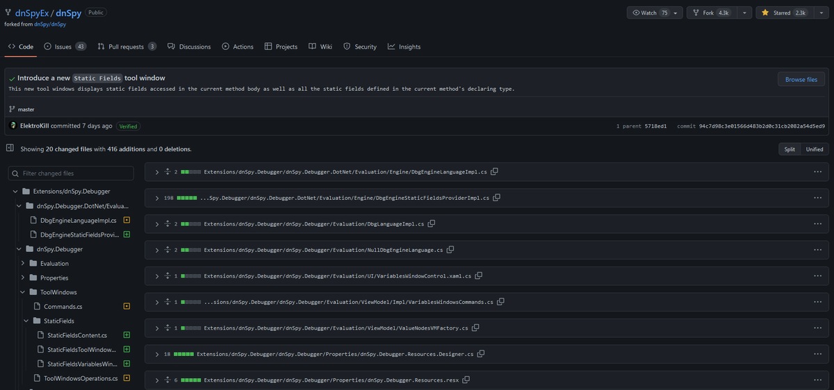Open options menu for VariablesWindowControl.xaml.cs diff
The height and width of the screenshot is (390, 834).
pos(817,275)
